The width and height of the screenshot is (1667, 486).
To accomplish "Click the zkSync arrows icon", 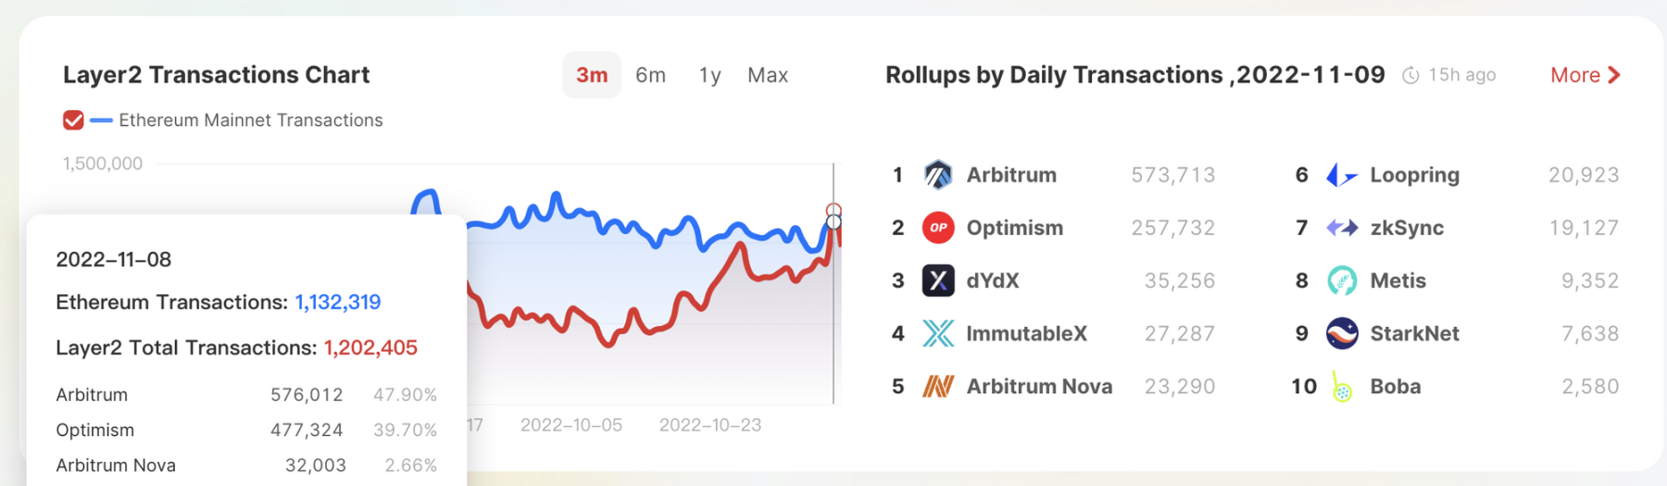I will [1342, 228].
